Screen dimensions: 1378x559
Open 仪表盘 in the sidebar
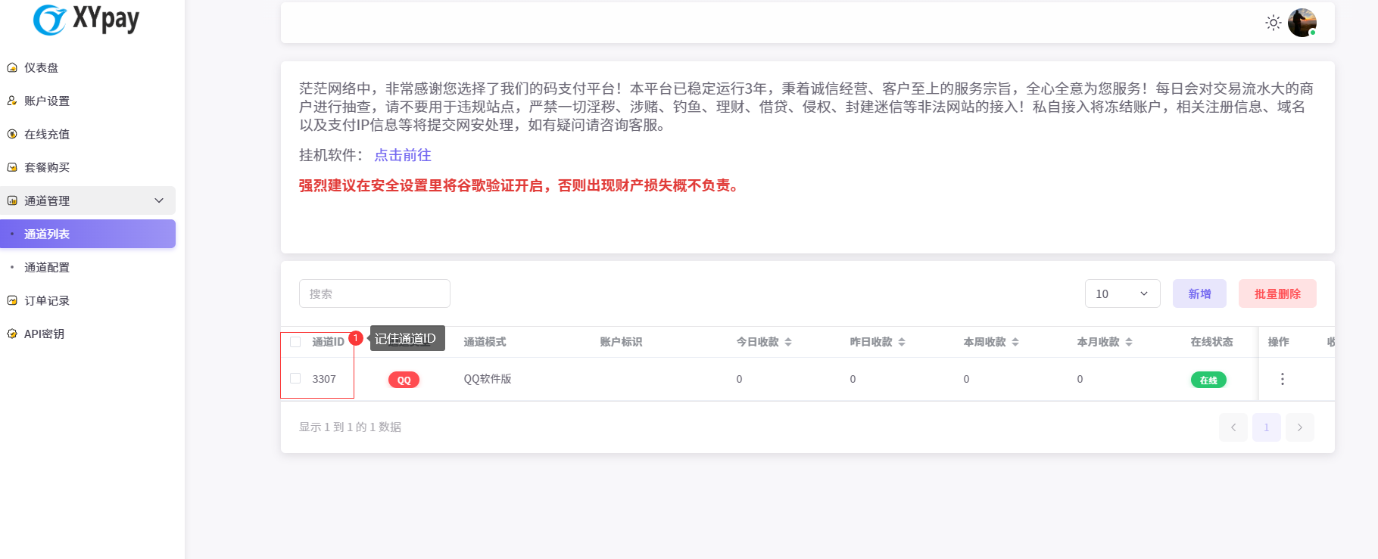coord(42,67)
